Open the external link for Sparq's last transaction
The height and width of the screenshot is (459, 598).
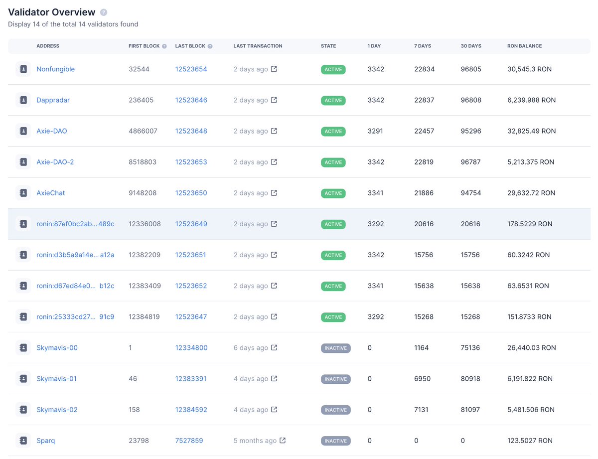point(283,440)
